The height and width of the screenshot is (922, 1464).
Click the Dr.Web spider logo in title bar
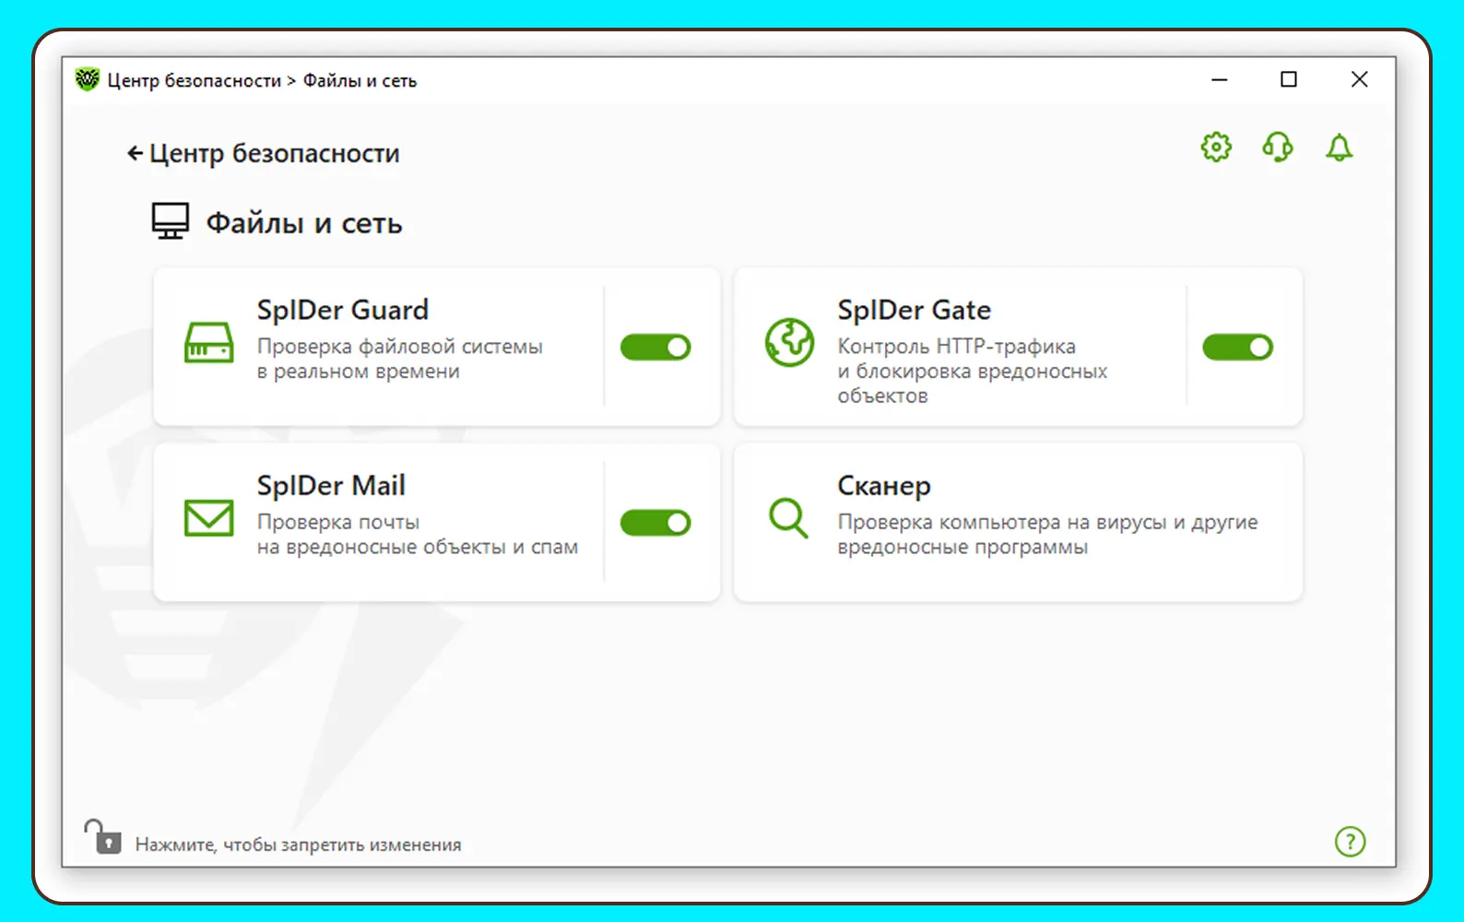coord(88,80)
